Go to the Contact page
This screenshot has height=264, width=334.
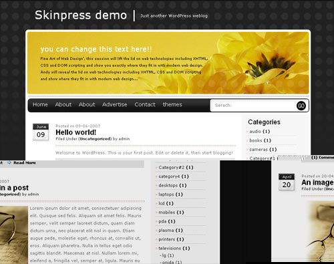point(145,104)
